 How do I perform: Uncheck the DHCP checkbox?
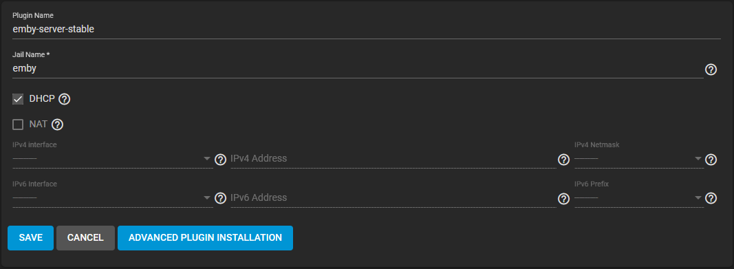[x=18, y=99]
